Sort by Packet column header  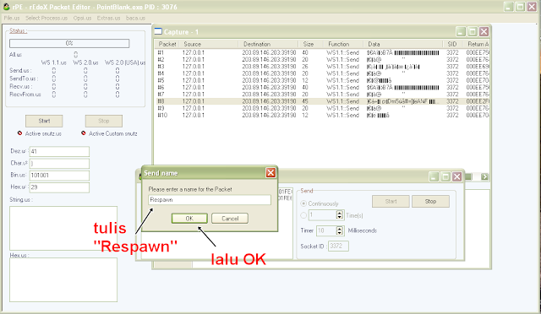[x=167, y=44]
